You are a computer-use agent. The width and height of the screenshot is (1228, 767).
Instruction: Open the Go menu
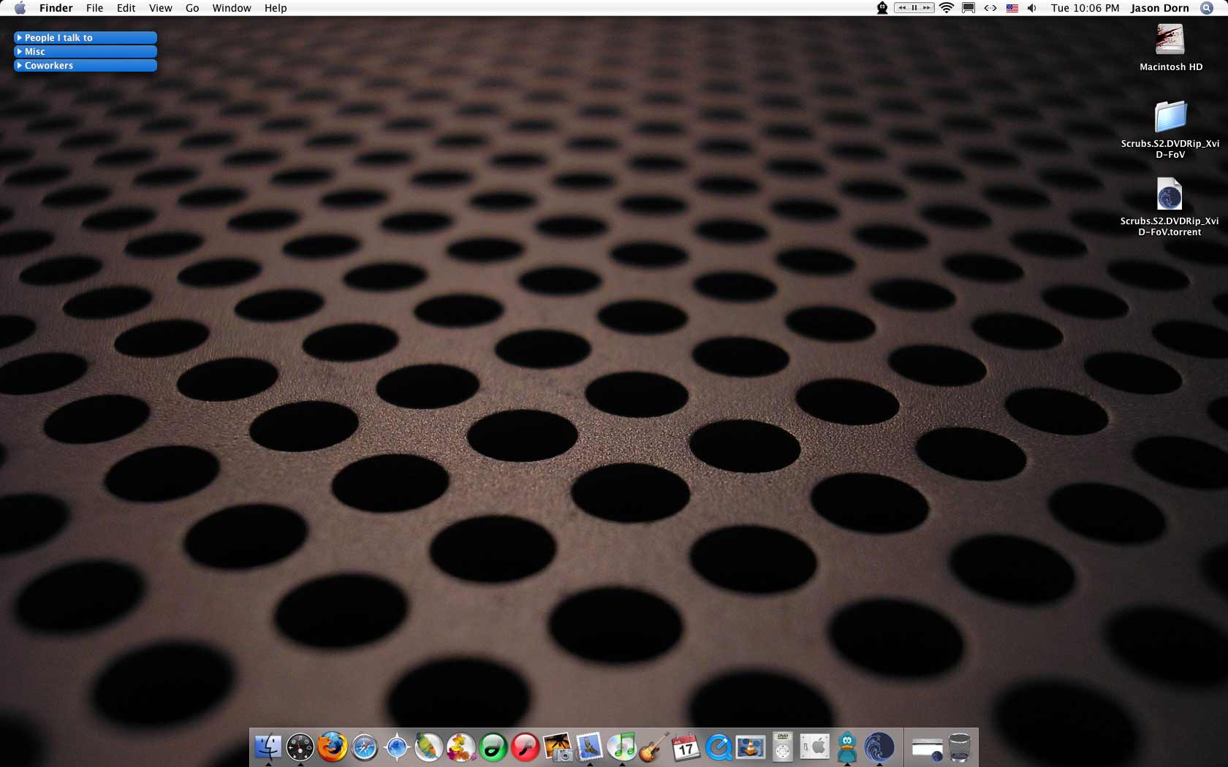coord(192,8)
